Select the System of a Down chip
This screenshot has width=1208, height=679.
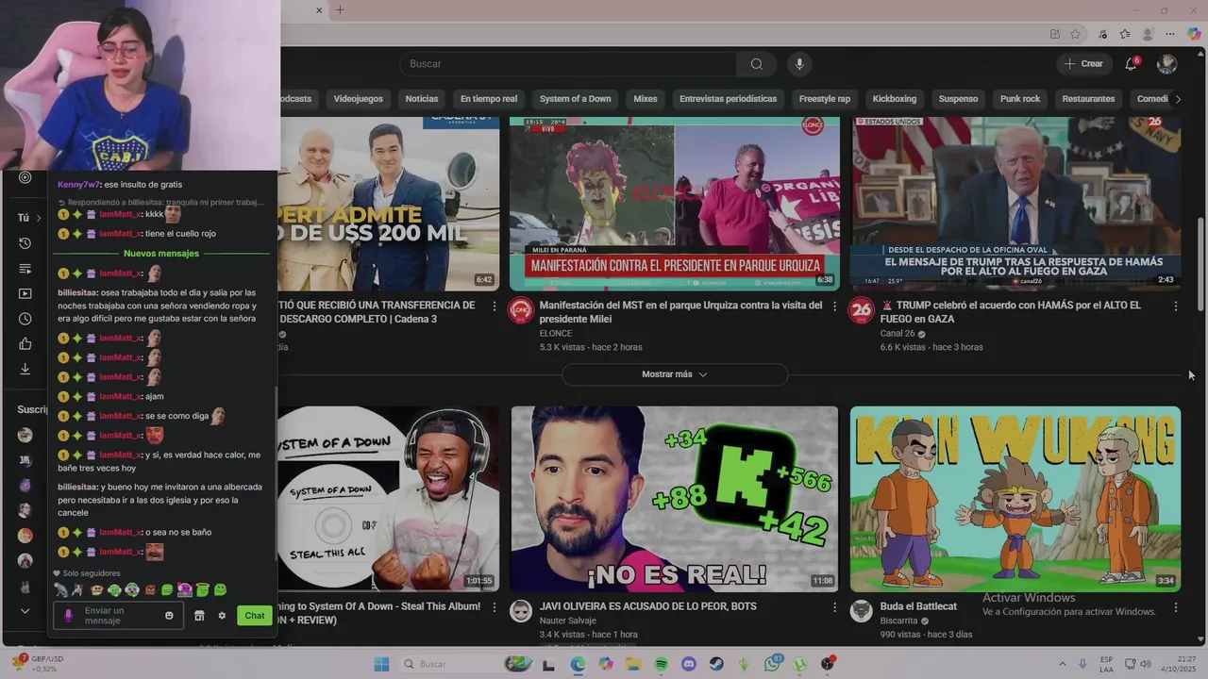pos(575,99)
